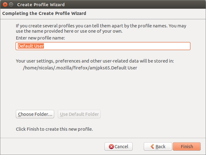Viewport: 206px width, 155px height.
Task: Click the 'Click Finish to create this new profile' text
Action: click(x=54, y=129)
